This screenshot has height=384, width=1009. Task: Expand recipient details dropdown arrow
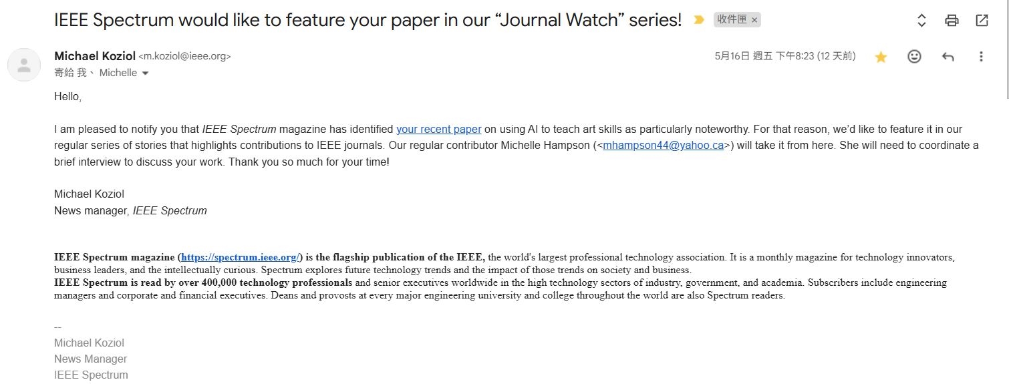click(145, 73)
